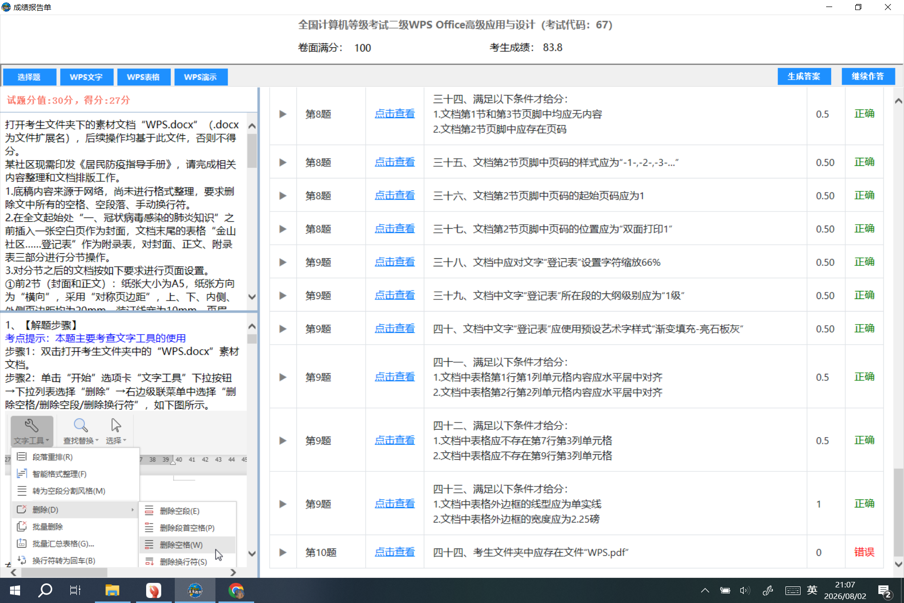
Task: Click the blue 考点提示 hint line
Action: [95, 338]
